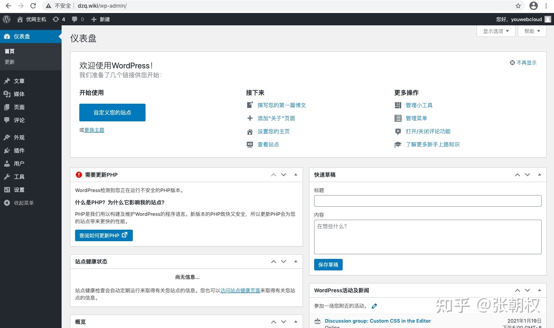The height and width of the screenshot is (328, 554).
Task: Click the 自定义您的站点 button
Action: tap(112, 112)
